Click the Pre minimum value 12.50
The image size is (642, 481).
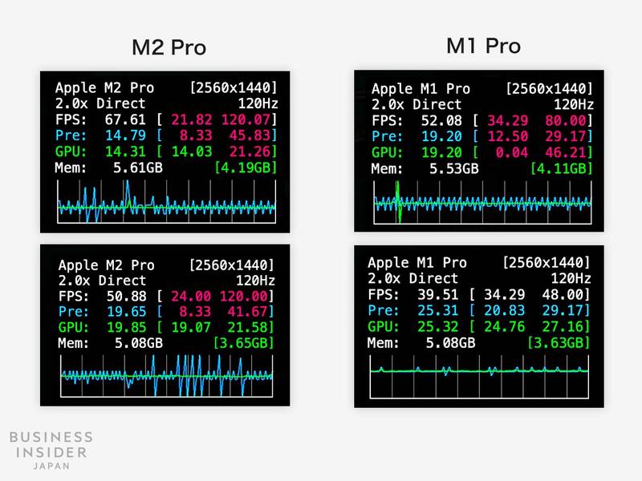[x=508, y=136]
